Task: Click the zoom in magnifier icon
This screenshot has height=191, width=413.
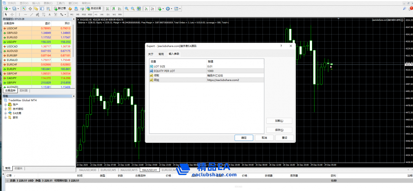Action: 127,8
